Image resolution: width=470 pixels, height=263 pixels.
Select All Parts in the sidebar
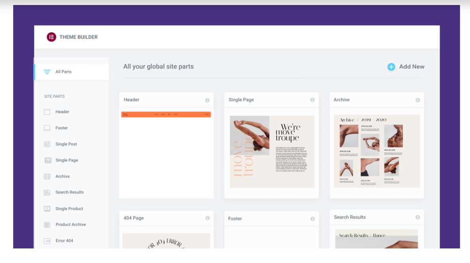(63, 72)
